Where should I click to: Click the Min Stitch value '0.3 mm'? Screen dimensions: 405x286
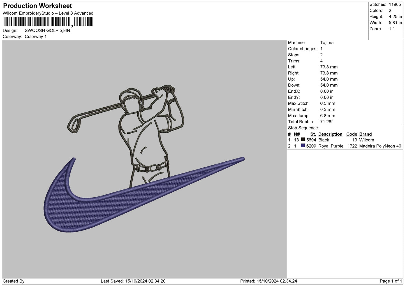pyautogui.click(x=328, y=110)
